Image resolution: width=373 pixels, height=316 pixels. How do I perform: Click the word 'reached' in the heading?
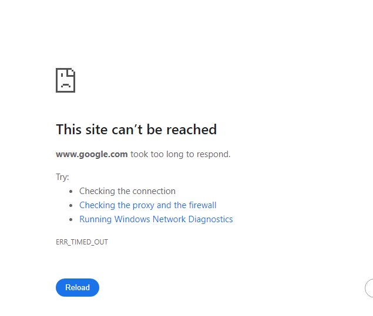pos(192,130)
